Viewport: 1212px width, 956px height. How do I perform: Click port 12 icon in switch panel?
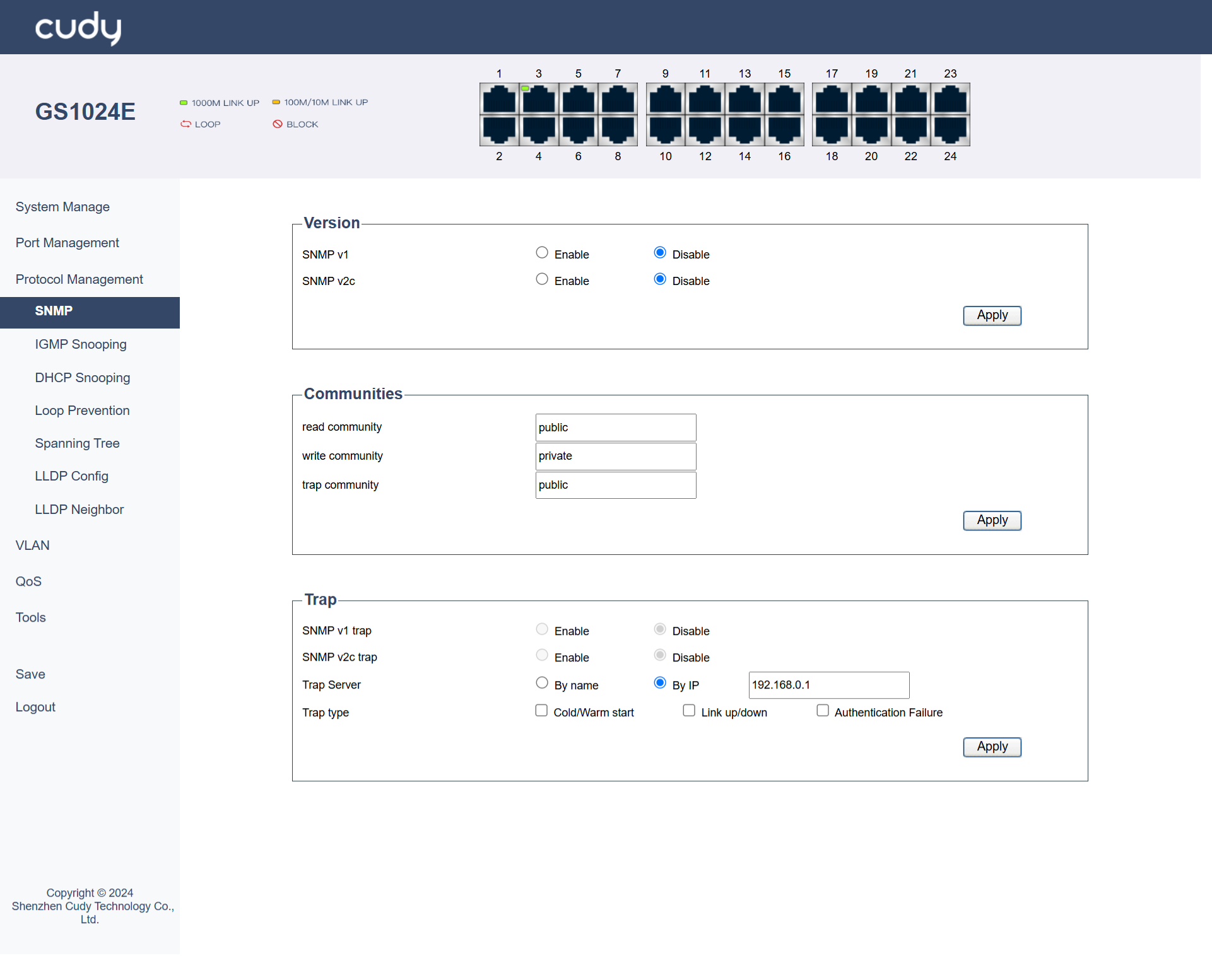tap(705, 130)
